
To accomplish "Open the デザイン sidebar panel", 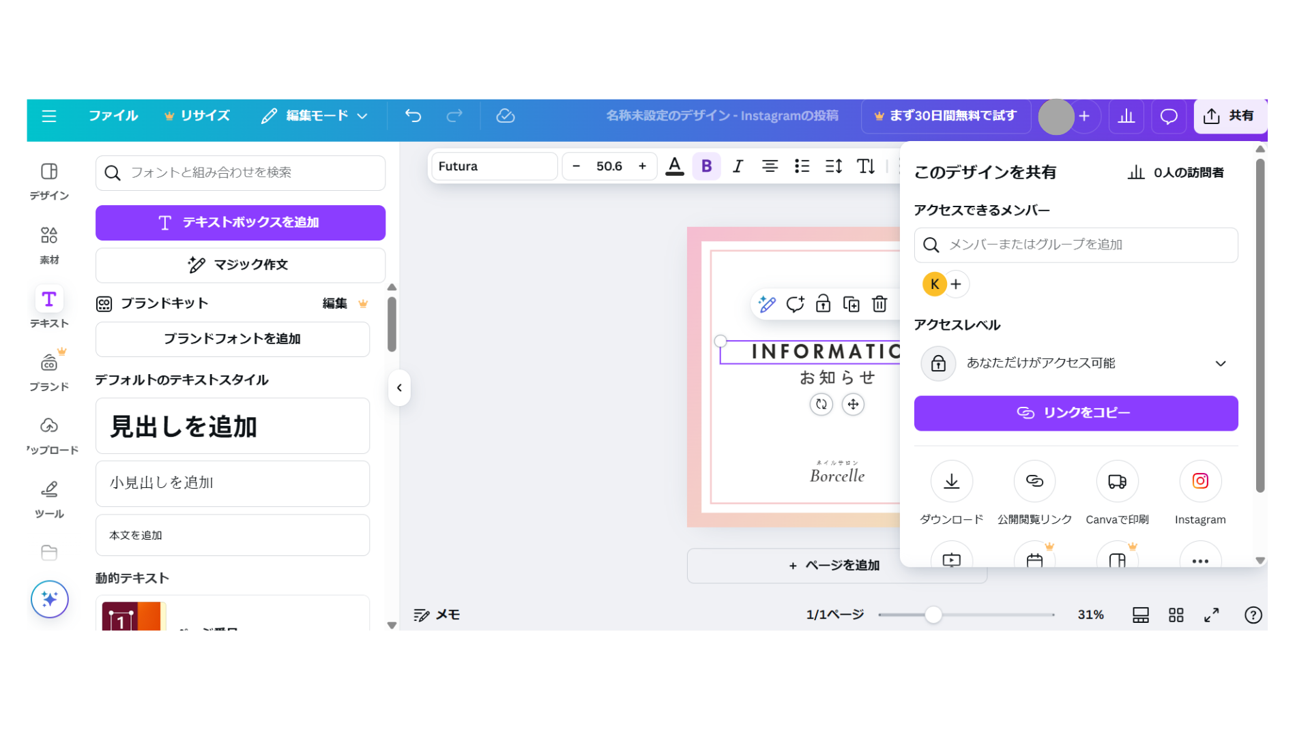I will point(49,181).
